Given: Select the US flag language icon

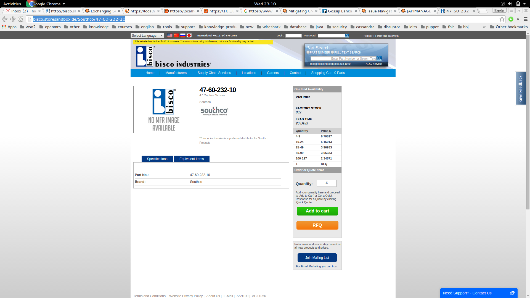Looking at the screenshot, I should tap(170, 36).
